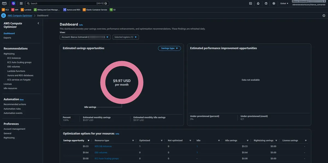
Task: Open the Bianca Szimanski account menu
Action: pos(309,1)
